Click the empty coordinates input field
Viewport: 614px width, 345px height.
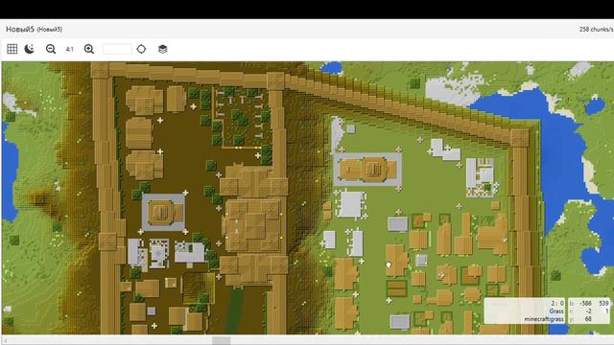[117, 49]
